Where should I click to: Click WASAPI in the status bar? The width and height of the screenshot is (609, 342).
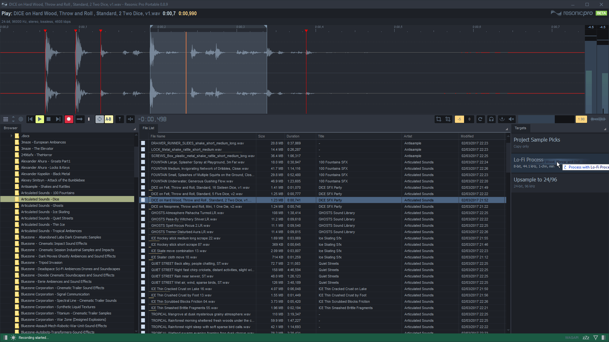click(x=572, y=338)
